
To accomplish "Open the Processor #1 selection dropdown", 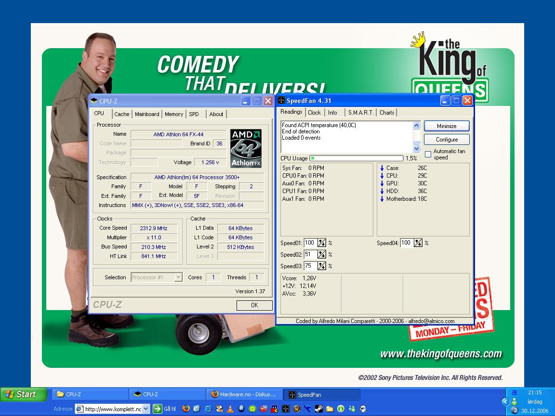I will pos(178,277).
